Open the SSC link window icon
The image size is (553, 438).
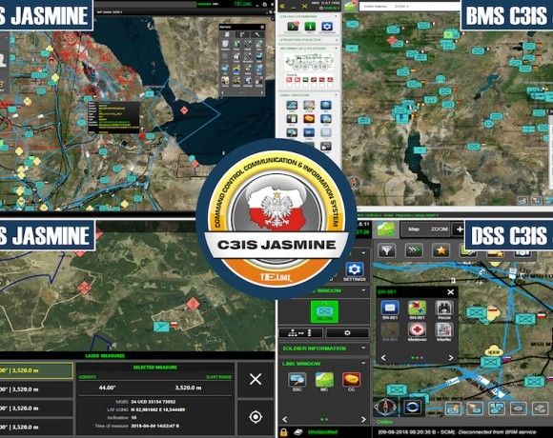(x=297, y=379)
